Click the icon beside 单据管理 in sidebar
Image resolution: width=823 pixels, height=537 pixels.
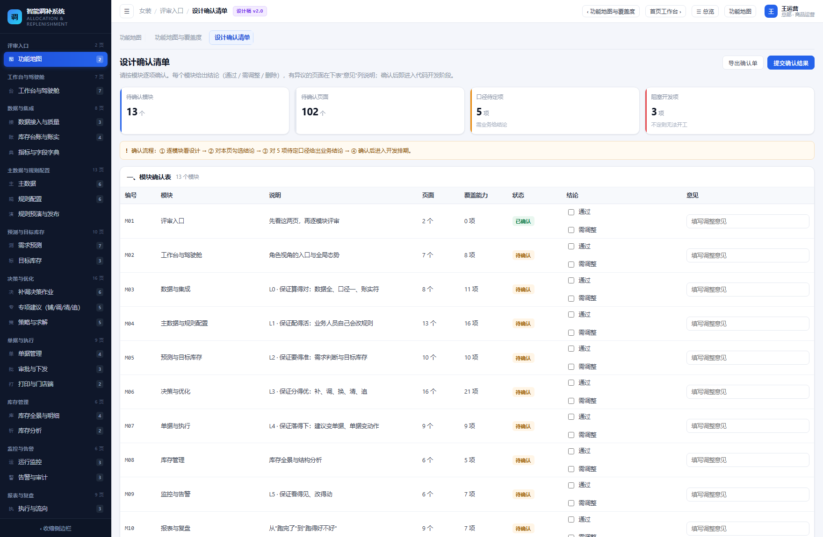click(x=11, y=354)
